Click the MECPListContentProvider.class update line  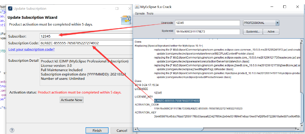[x=205, y=53]
